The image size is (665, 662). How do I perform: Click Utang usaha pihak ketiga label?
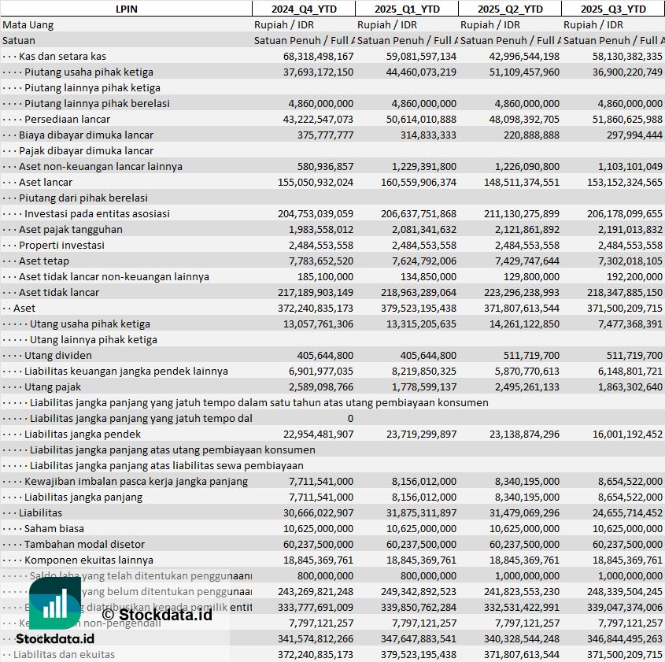click(90, 324)
